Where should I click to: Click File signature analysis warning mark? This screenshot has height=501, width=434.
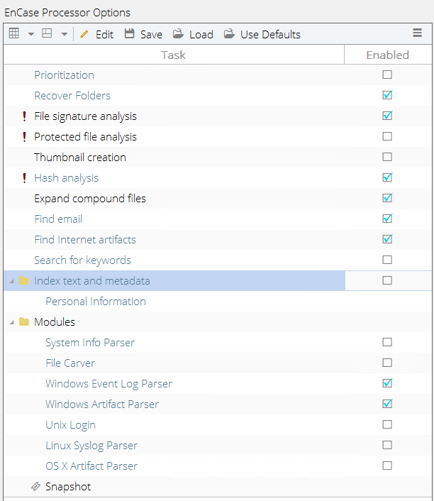coord(24,116)
